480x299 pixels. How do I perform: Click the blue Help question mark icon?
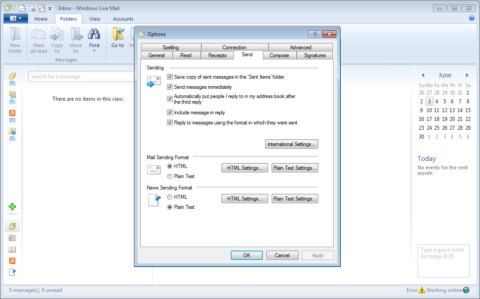click(472, 18)
